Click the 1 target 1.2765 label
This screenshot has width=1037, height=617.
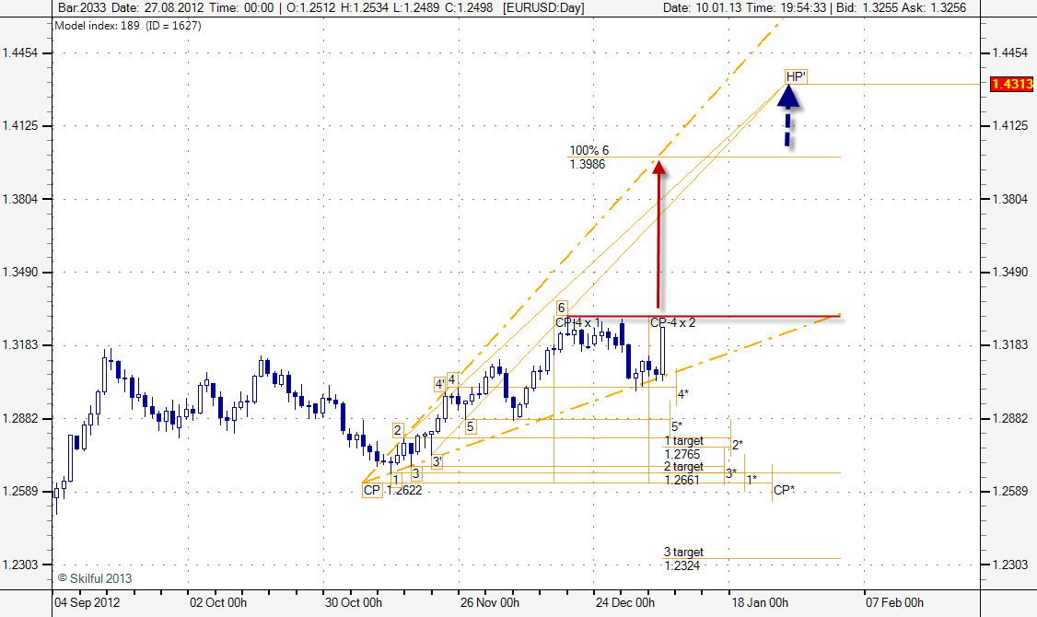coord(682,448)
